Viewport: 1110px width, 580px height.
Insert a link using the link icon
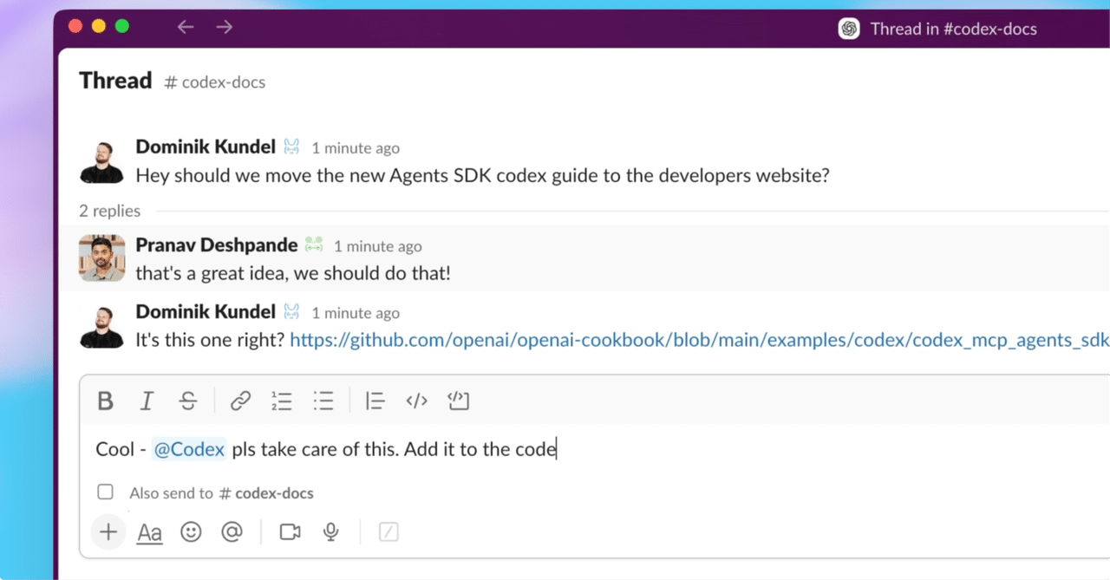[240, 401]
